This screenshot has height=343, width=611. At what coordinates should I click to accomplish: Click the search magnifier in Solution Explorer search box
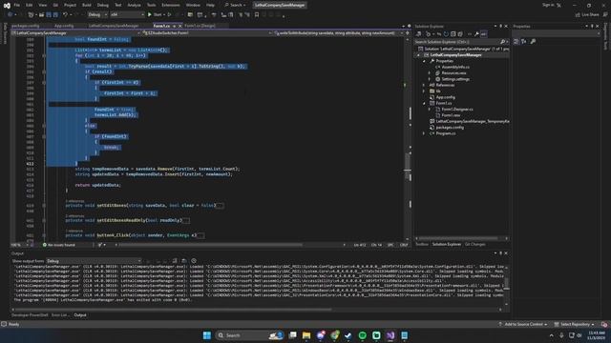502,42
